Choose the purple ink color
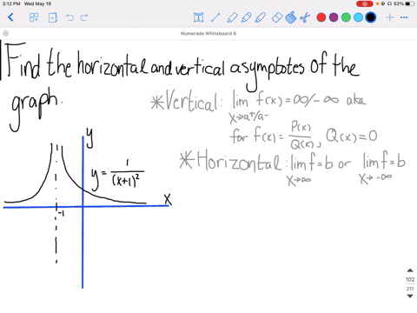The image size is (417, 313). 334,17
